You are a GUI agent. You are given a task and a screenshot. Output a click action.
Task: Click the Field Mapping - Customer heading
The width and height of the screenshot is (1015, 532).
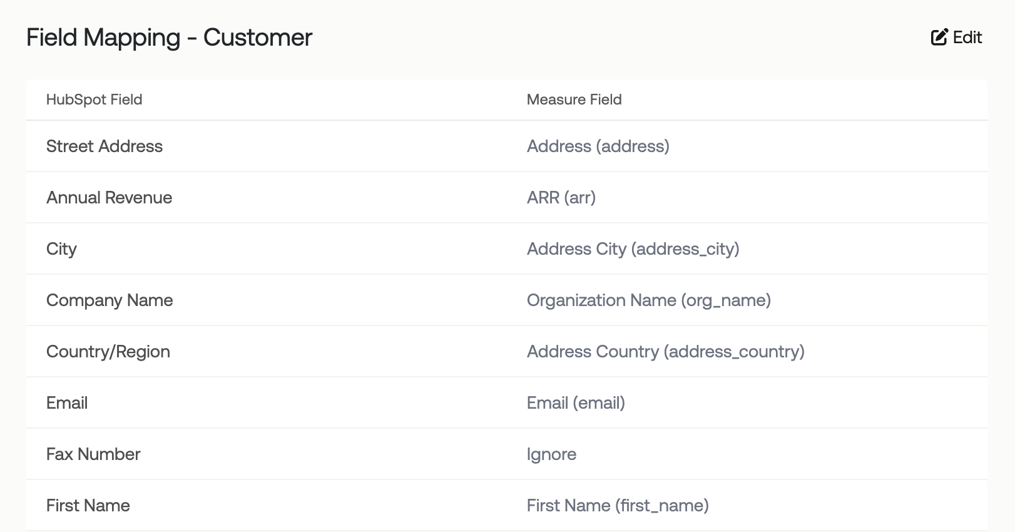coord(169,38)
